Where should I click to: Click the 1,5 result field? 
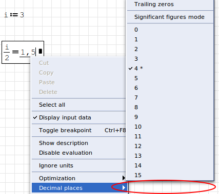(x=28, y=52)
